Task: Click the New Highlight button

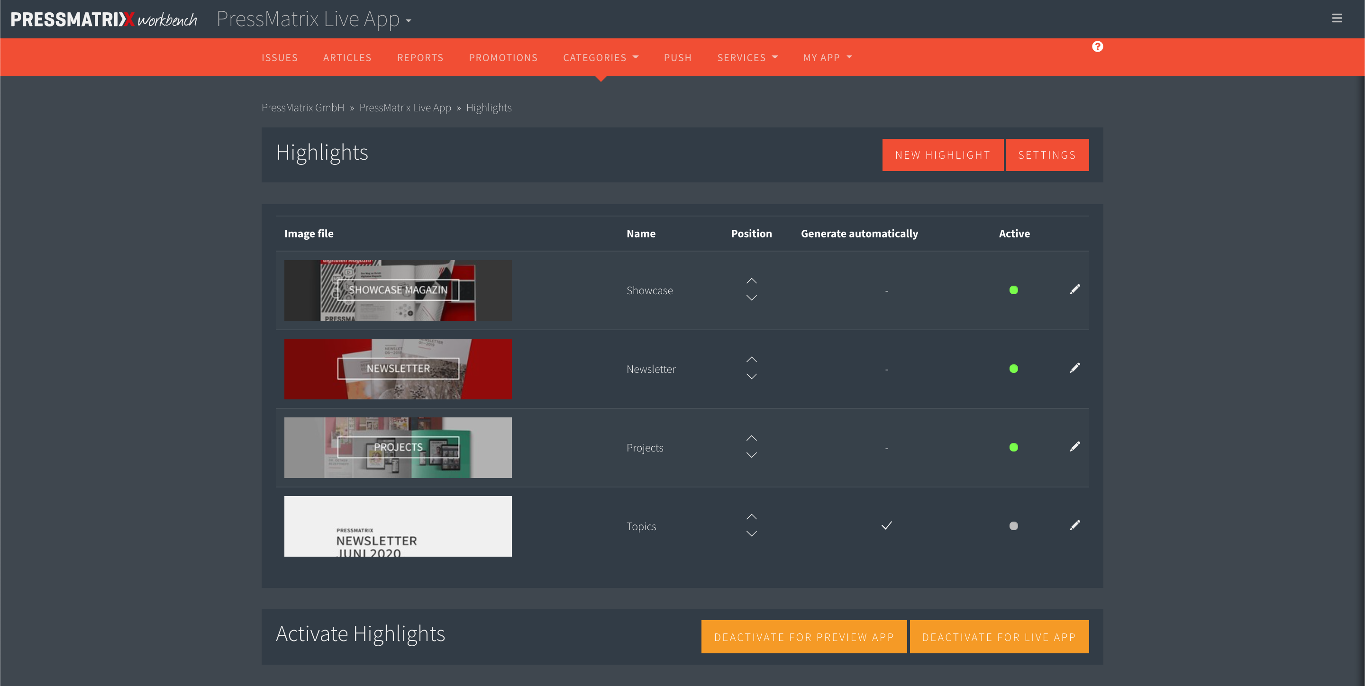Action: 943,154
